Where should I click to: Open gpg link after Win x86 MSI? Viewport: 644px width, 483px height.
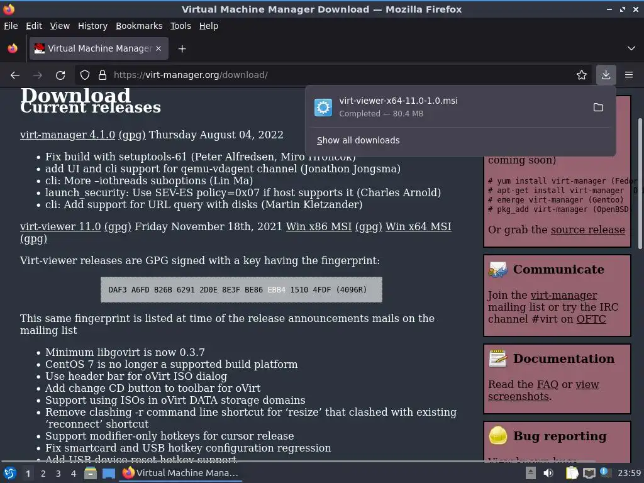pos(369,226)
